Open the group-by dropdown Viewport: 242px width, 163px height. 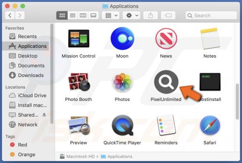coord(111,15)
